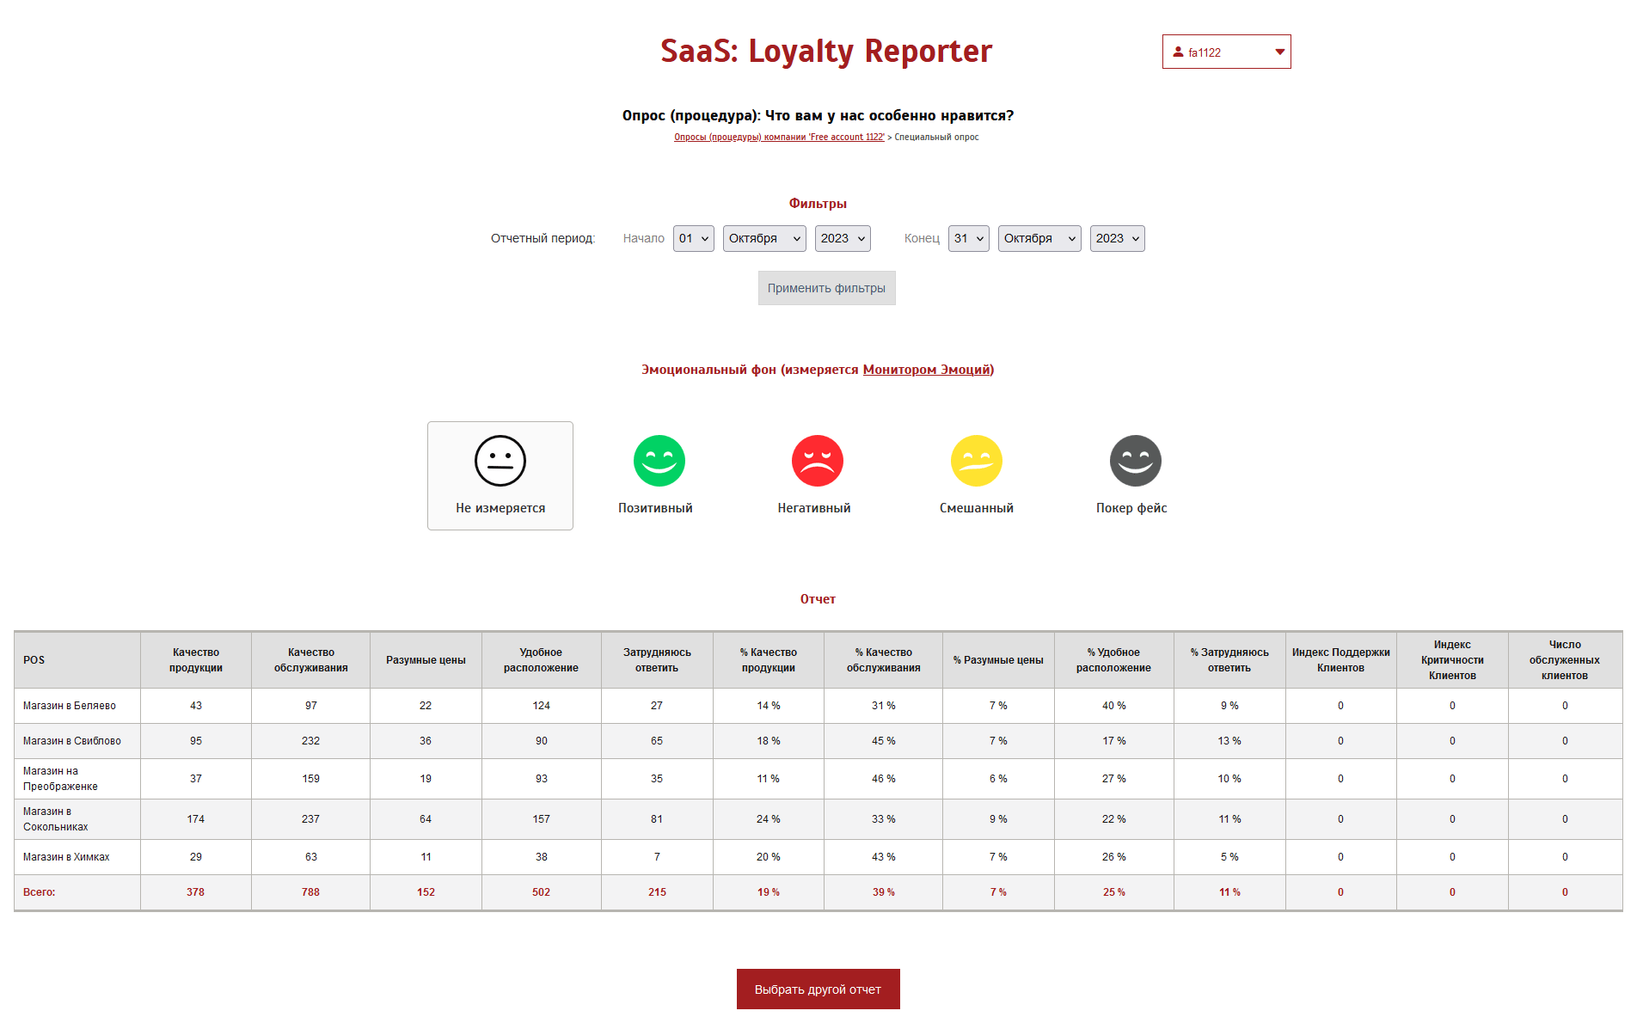Open the start year 2023 dropdown
The image size is (1637, 1023).
click(842, 238)
